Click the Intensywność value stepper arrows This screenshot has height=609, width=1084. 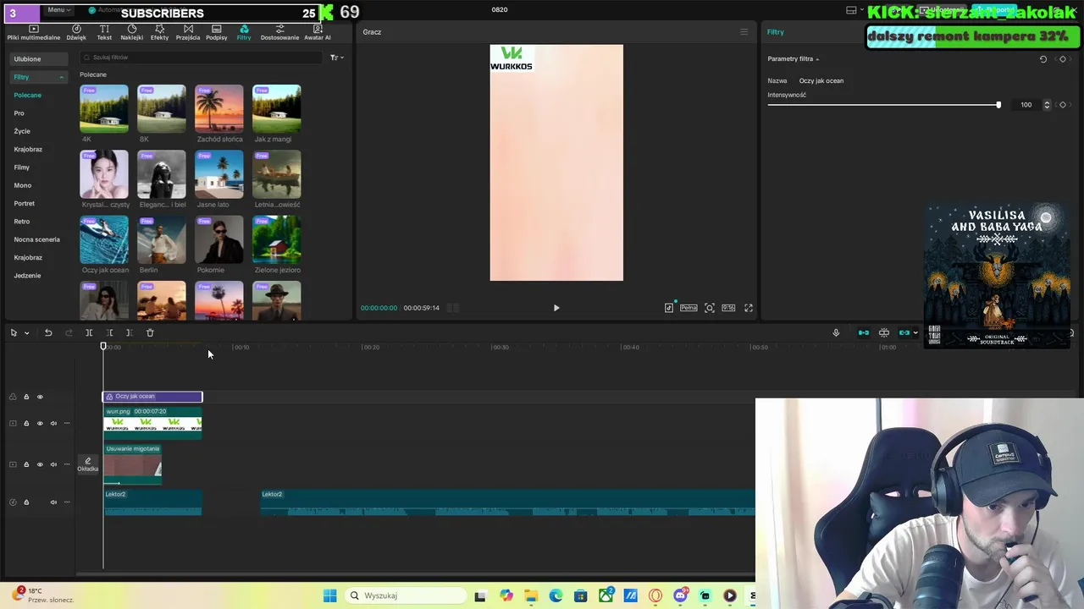tap(1047, 105)
